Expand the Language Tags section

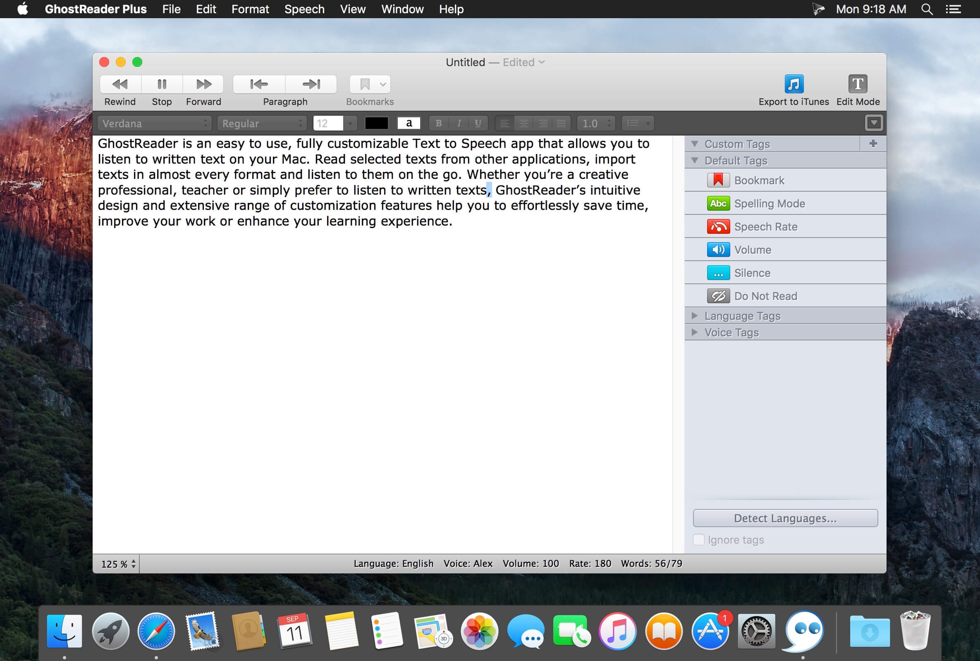tap(695, 316)
